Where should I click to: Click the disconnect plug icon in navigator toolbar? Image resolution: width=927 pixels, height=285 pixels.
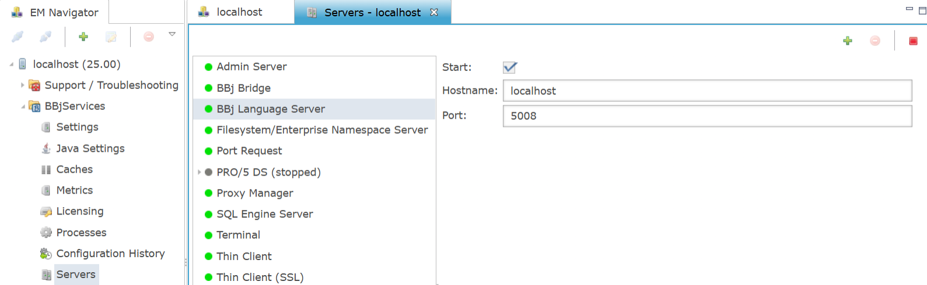(x=46, y=37)
